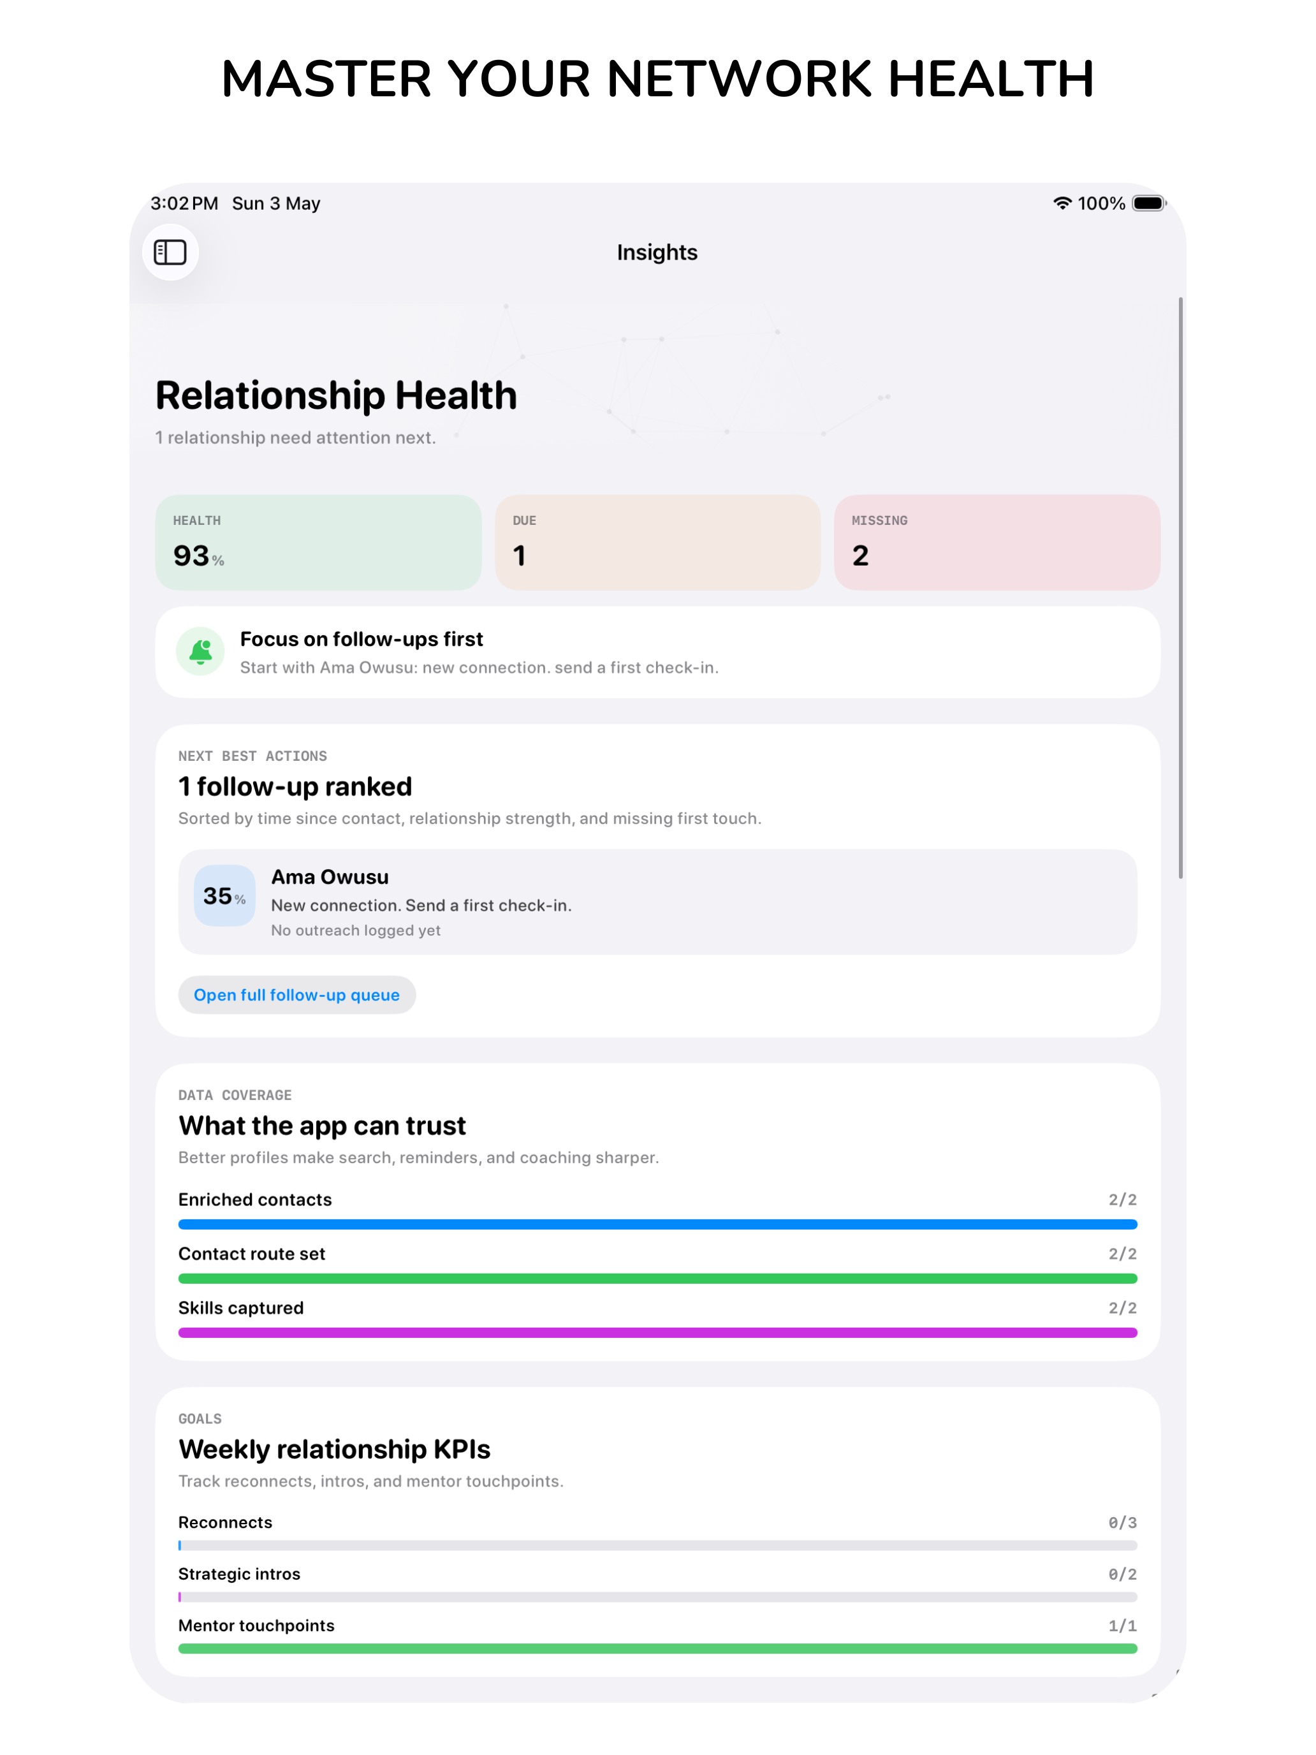Click the 100% battery percentage text
The image size is (1316, 1755).
[x=1101, y=203]
